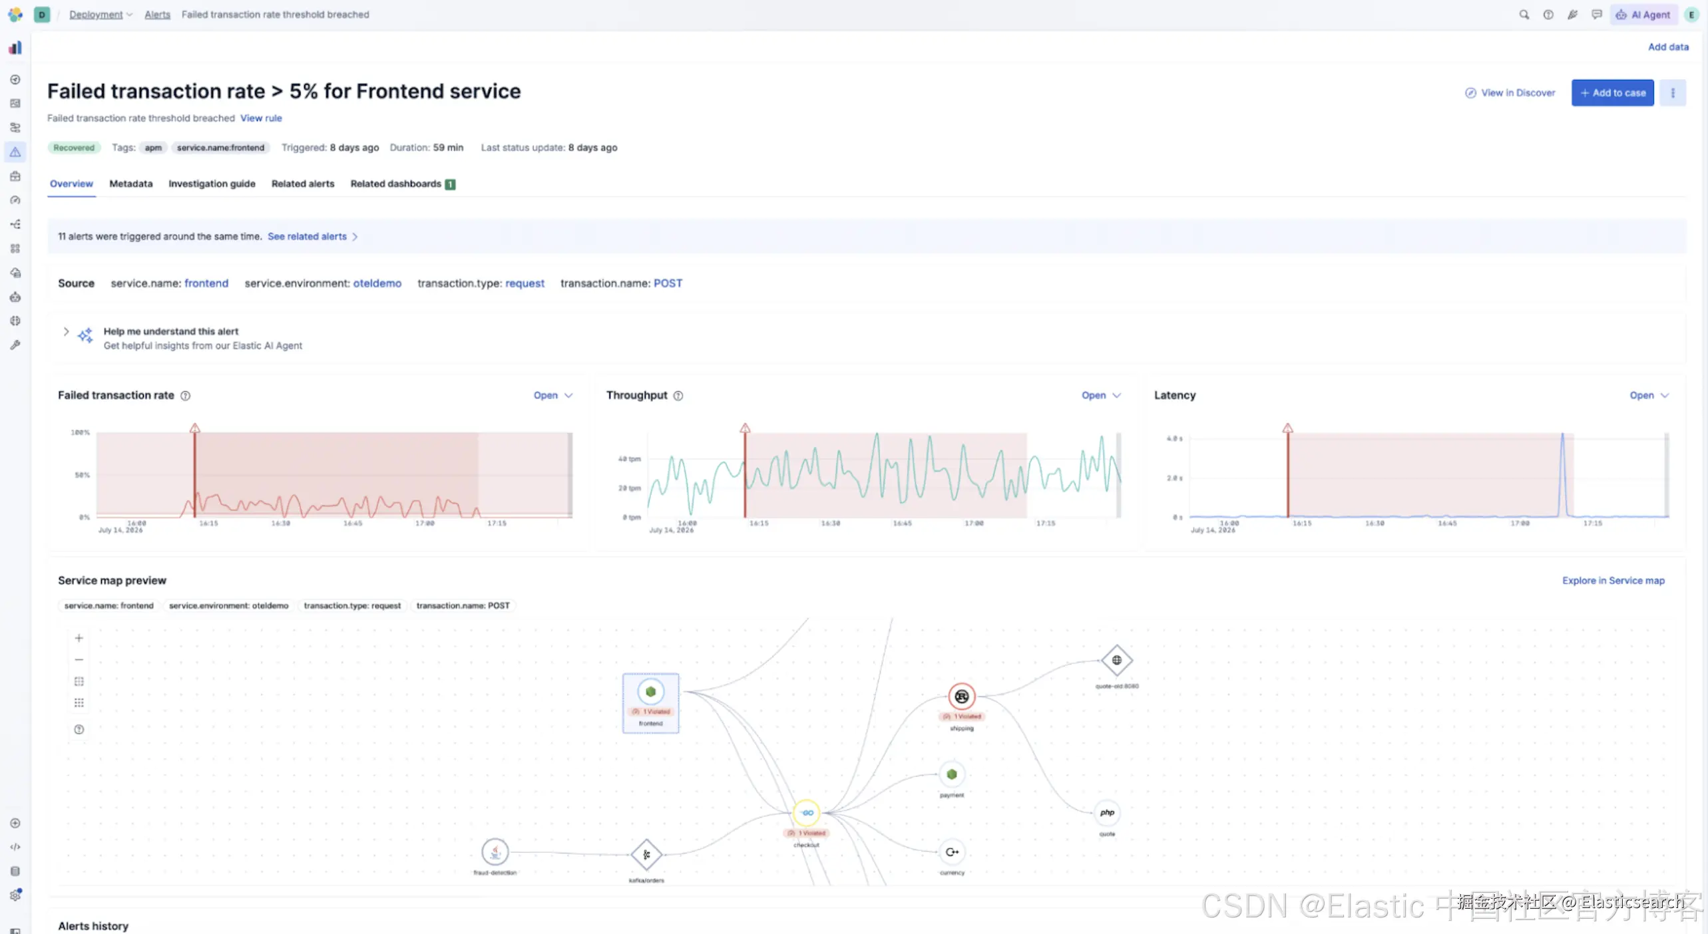
Task: Click the Add data link
Action: click(1668, 47)
